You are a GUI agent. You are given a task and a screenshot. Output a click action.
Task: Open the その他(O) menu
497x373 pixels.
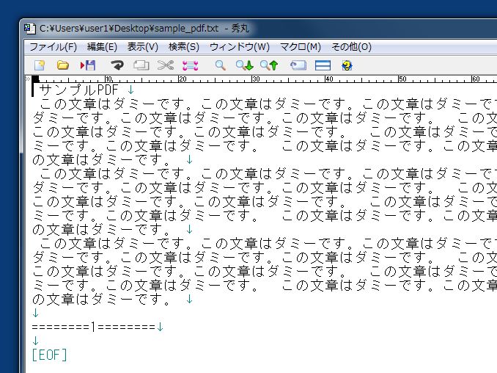351,47
